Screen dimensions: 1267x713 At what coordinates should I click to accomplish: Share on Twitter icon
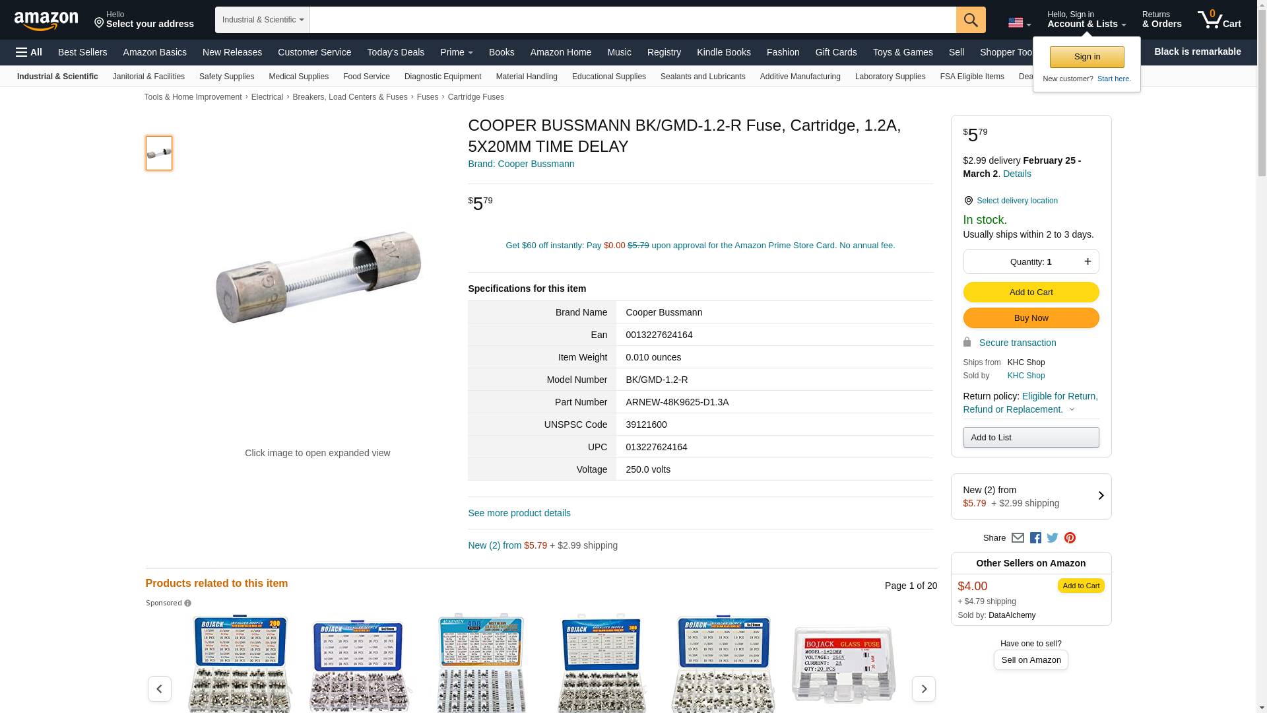1053,538
